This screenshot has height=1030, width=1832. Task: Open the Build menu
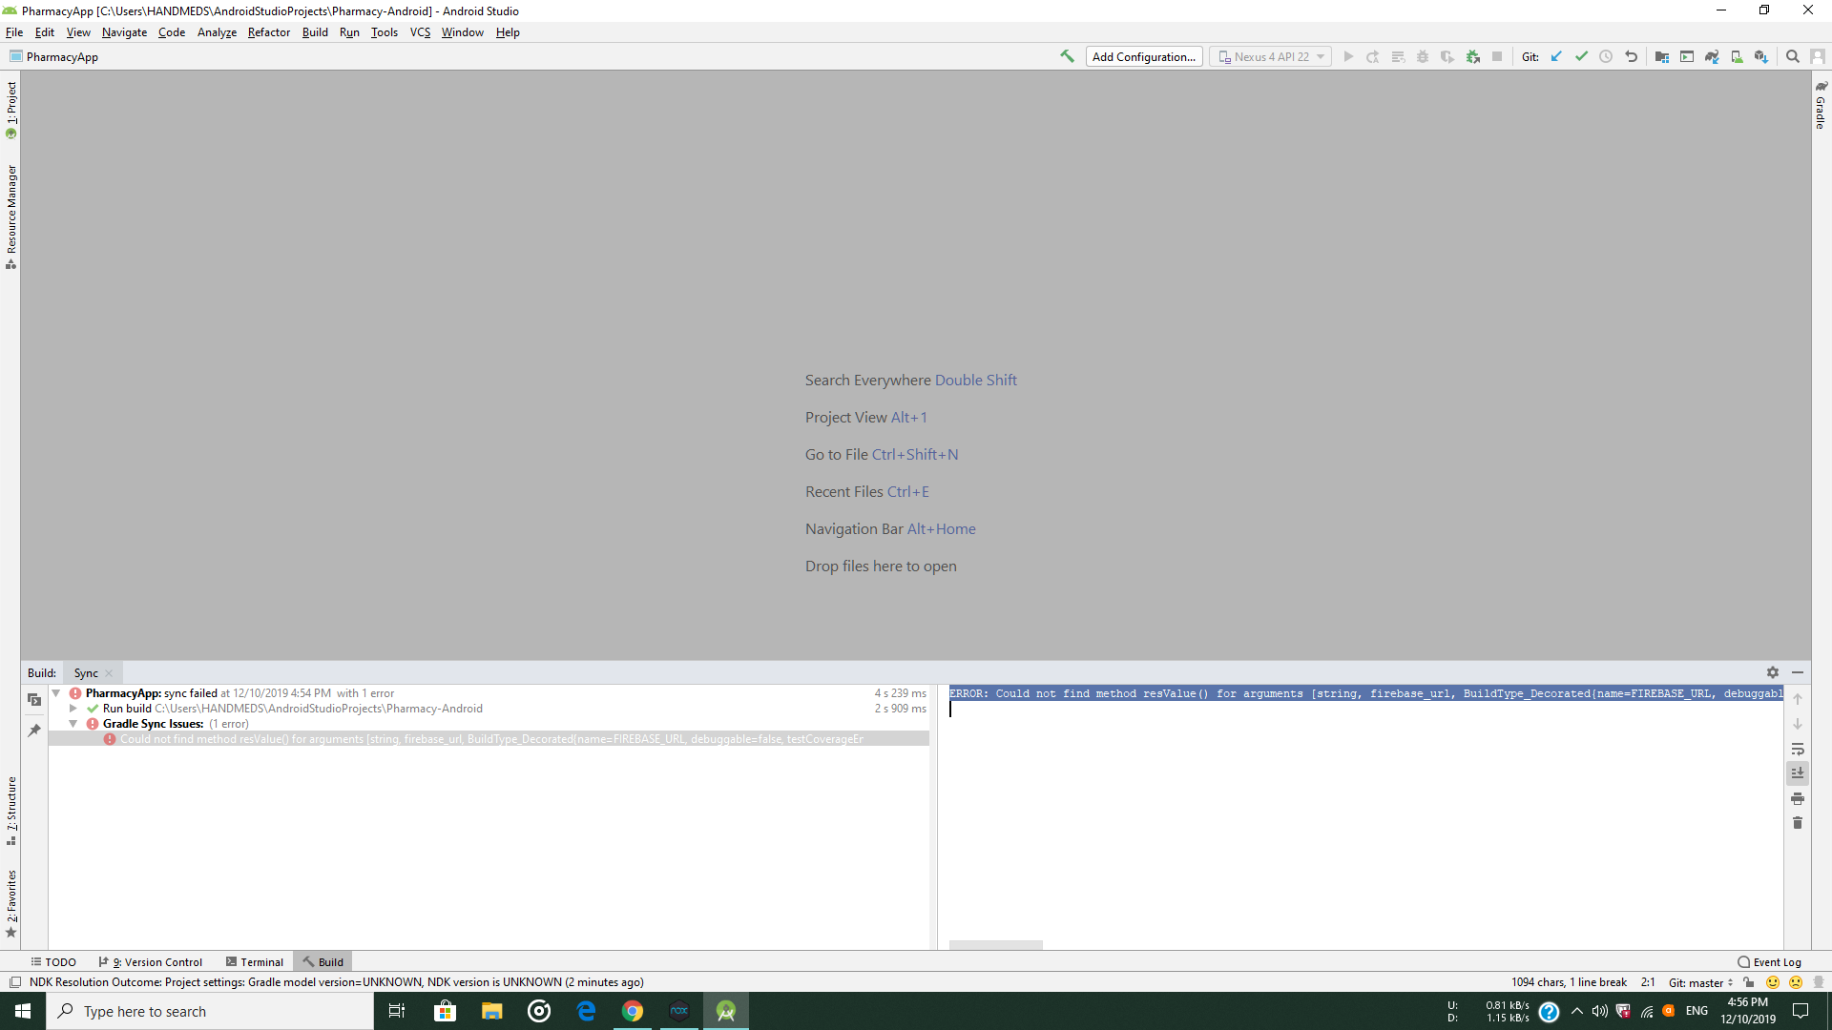pos(315,31)
